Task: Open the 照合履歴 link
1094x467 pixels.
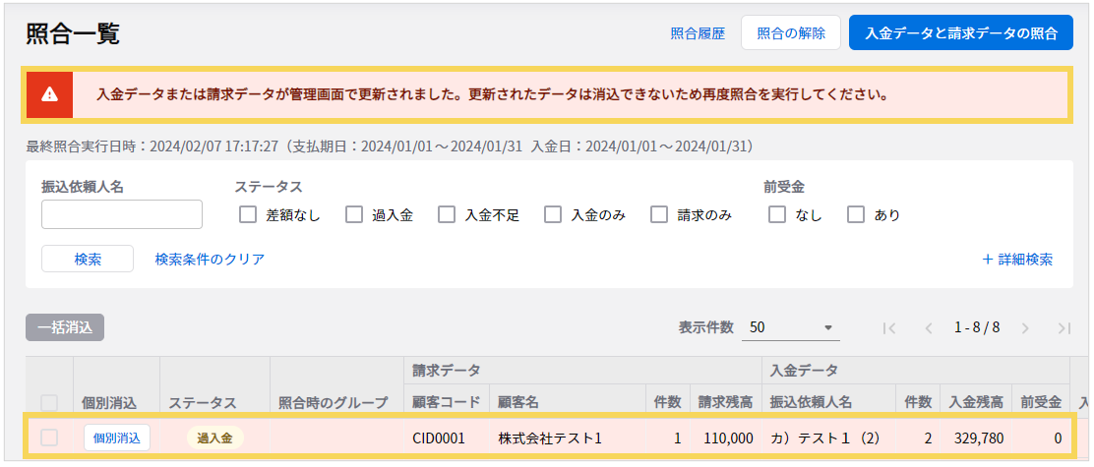Action: click(x=698, y=32)
